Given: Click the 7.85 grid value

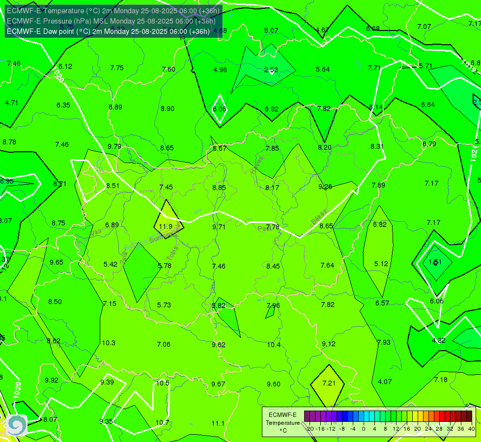Looking at the screenshot, I should coord(272,148).
